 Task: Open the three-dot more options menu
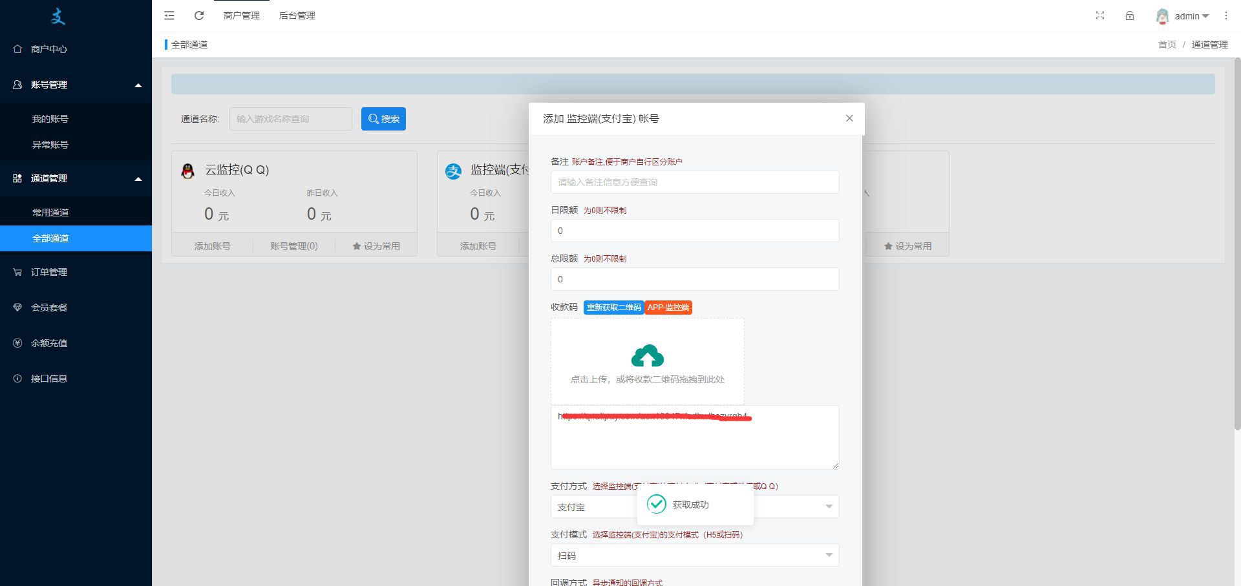(1225, 16)
